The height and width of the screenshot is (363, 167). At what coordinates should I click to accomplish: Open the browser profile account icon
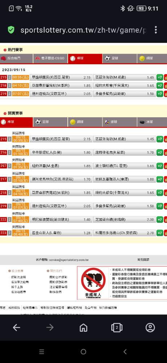pyautogui.click(x=150, y=327)
